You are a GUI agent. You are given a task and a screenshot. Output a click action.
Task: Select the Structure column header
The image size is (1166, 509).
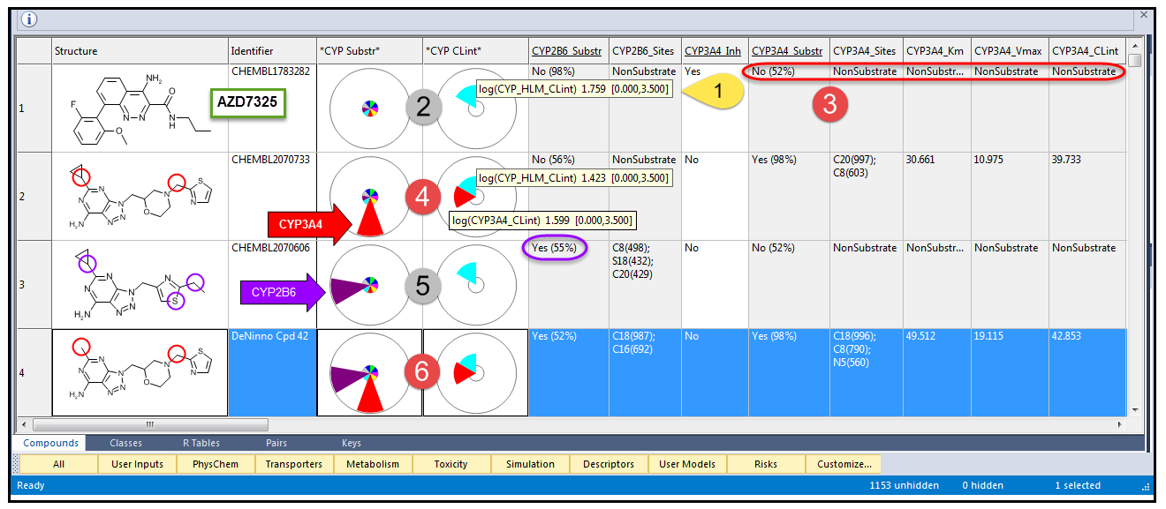tap(140, 50)
